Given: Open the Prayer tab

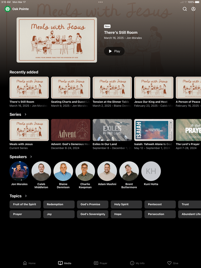Looking at the screenshot, I should coord(100,263).
